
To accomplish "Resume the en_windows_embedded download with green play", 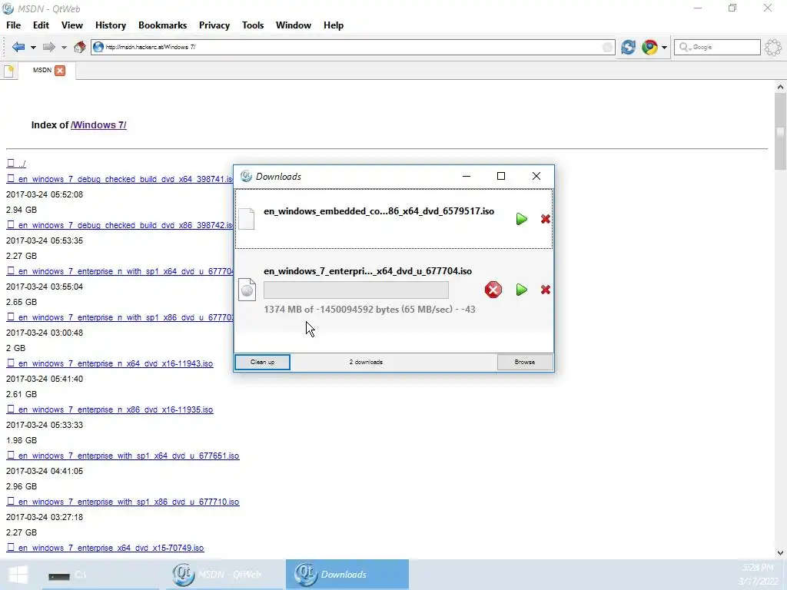I will (522, 219).
